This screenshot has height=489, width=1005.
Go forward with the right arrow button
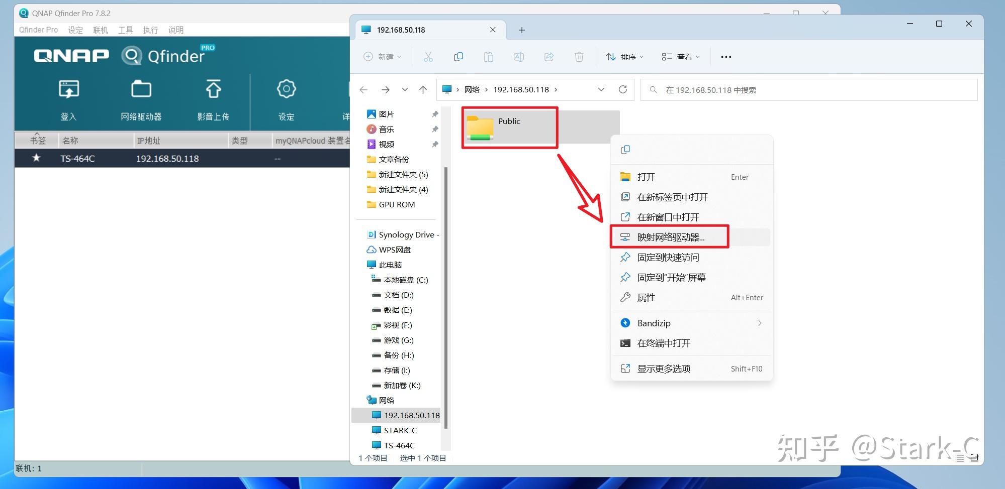click(x=386, y=90)
